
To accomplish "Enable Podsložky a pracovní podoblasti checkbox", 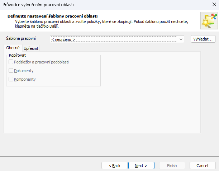I will 11,62.
